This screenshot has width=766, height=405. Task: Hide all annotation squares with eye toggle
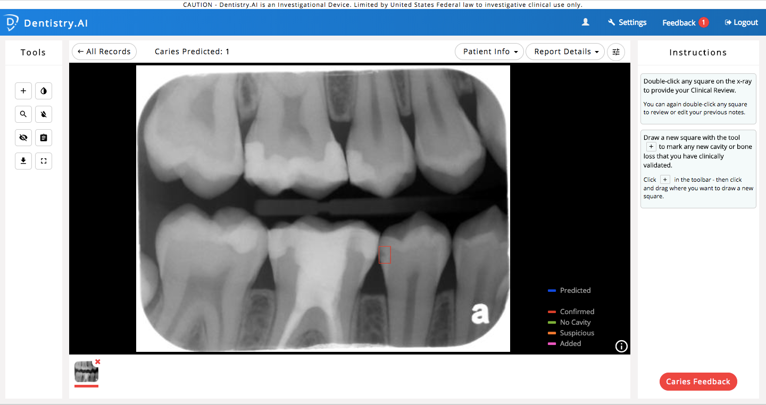[23, 138]
